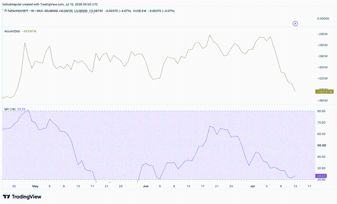Click the 5 date label right after May
Image resolution: width=337 pixels, height=204 pixels.
50,186
